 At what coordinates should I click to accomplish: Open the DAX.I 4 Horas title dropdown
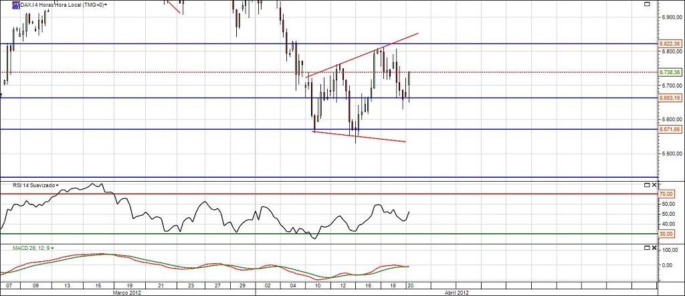click(106, 5)
